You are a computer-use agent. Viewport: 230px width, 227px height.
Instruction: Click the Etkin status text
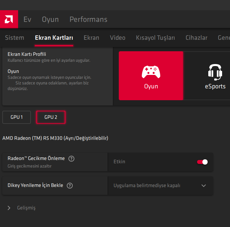119,162
